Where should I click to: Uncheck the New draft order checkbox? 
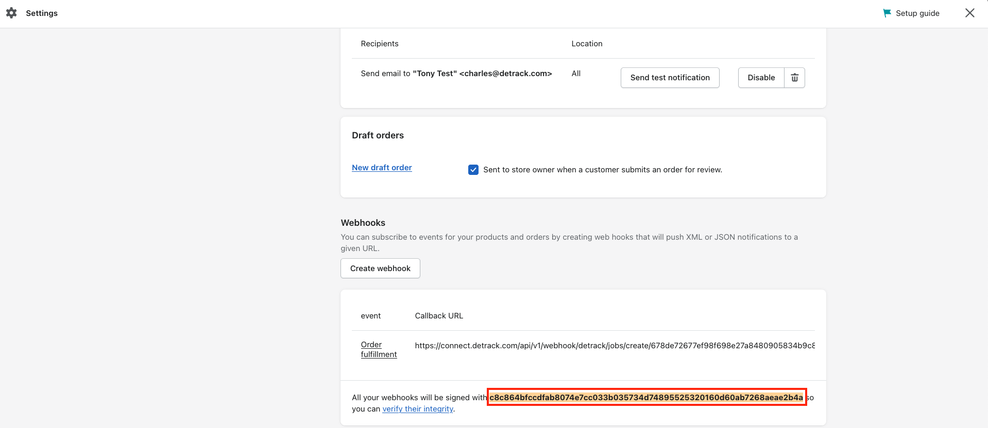coord(473,170)
